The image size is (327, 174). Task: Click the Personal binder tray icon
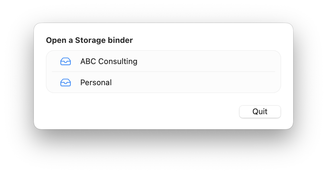(65, 82)
